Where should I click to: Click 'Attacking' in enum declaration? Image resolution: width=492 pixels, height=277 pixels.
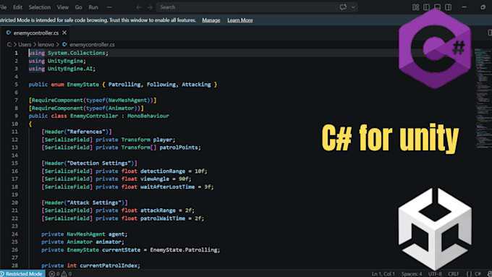pos(196,85)
